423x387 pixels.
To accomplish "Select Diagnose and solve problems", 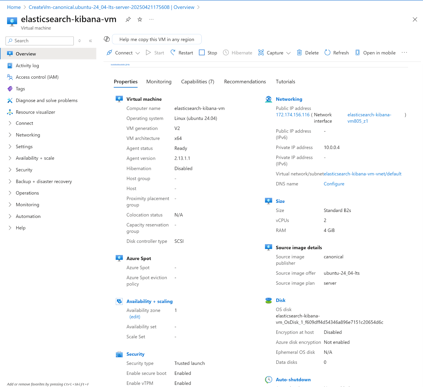I will coord(47,100).
